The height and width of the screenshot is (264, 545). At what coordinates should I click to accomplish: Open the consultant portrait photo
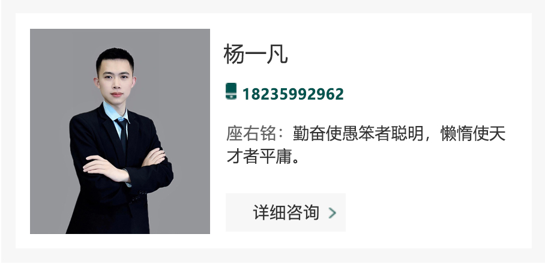120,131
